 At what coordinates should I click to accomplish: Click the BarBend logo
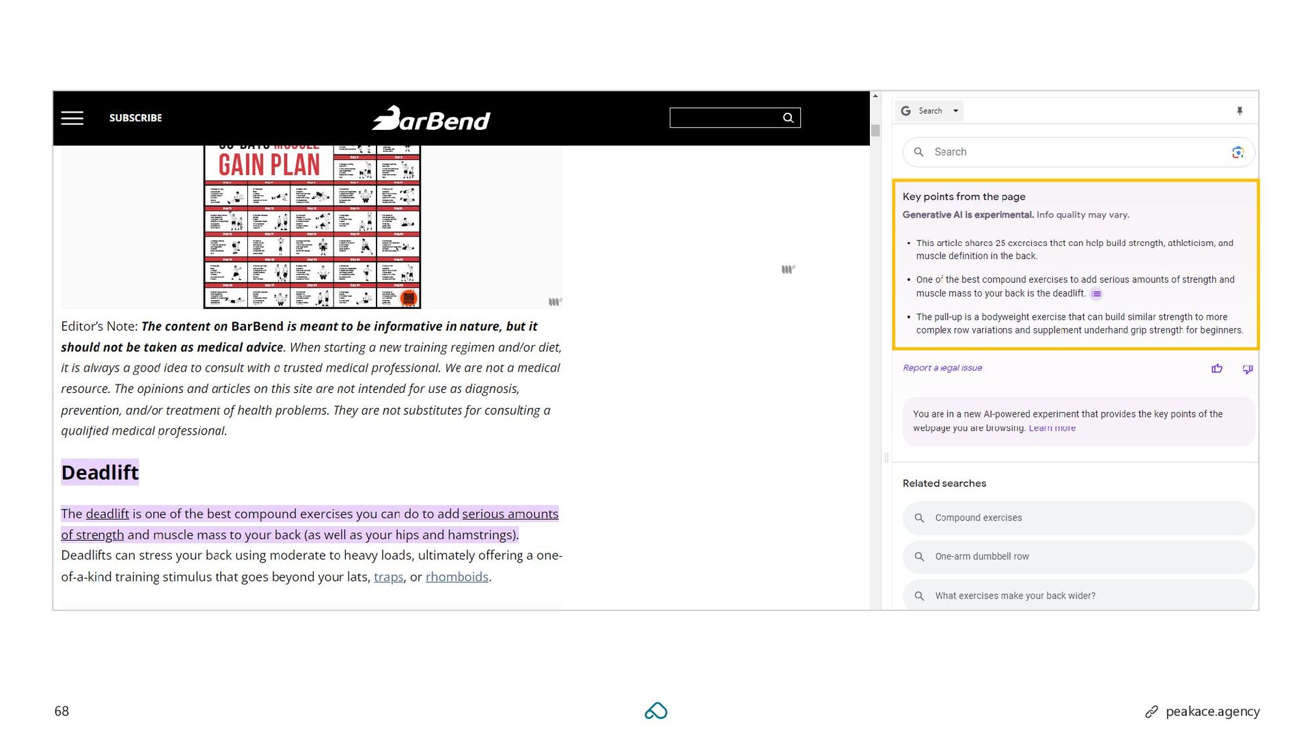coord(431,118)
